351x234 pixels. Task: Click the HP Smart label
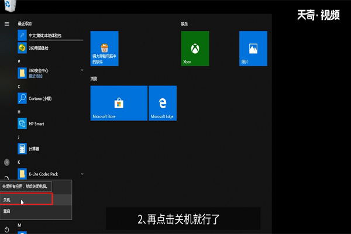tap(36, 123)
